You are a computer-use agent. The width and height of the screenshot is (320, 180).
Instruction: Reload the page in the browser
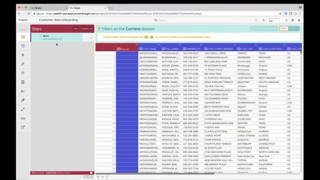pyautogui.click(x=29, y=13)
